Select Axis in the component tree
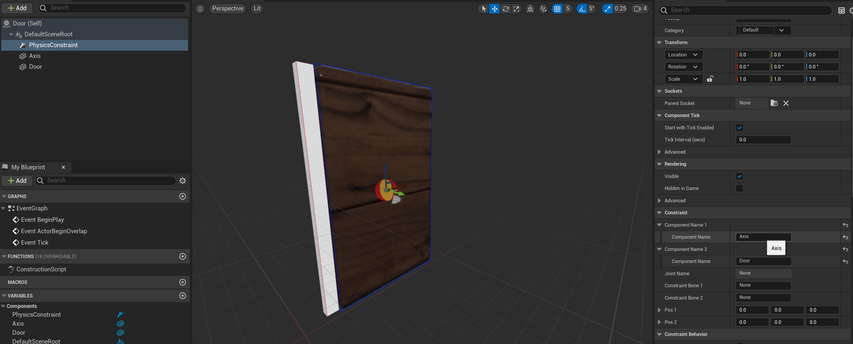Image resolution: width=853 pixels, height=344 pixels. click(x=35, y=56)
